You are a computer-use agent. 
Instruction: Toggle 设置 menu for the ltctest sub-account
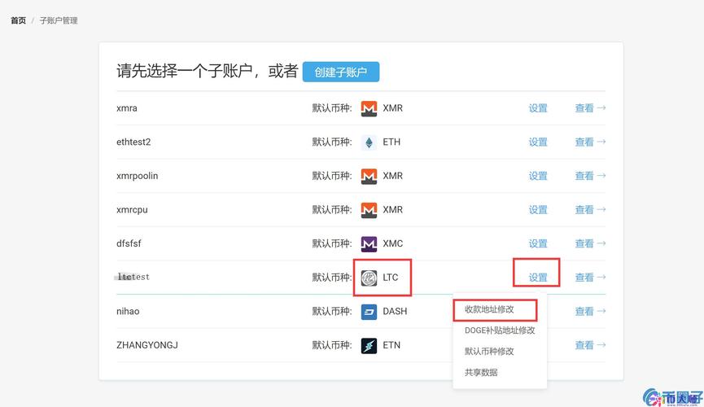pyautogui.click(x=538, y=278)
